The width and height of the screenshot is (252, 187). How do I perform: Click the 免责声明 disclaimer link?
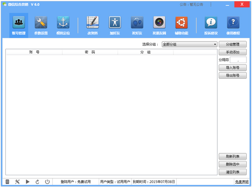tap(241, 182)
